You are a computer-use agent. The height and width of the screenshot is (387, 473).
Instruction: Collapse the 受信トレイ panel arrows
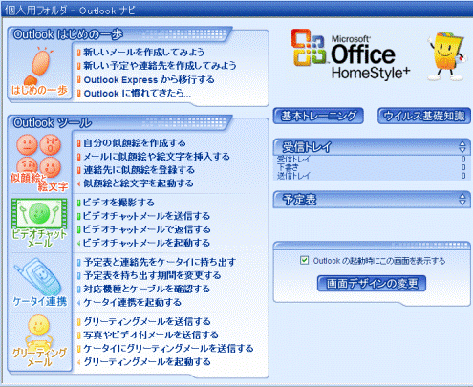click(x=462, y=147)
